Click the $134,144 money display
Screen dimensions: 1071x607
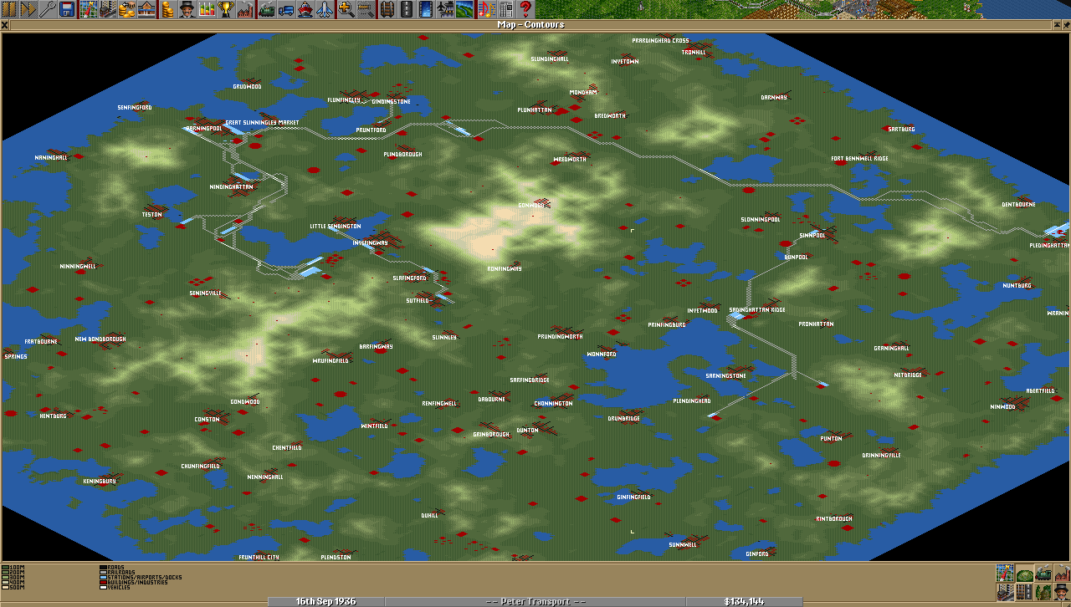pos(744,601)
